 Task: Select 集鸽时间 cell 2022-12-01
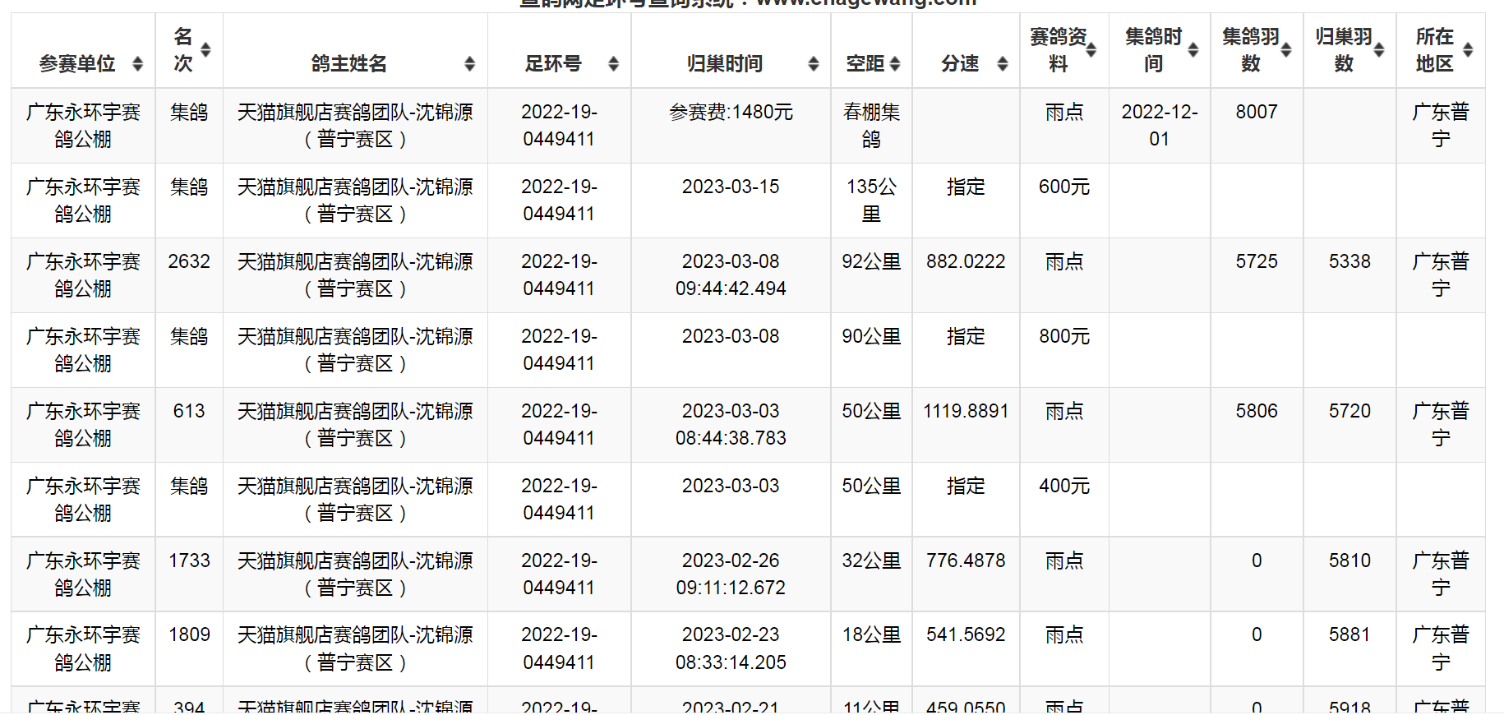pyautogui.click(x=1160, y=126)
